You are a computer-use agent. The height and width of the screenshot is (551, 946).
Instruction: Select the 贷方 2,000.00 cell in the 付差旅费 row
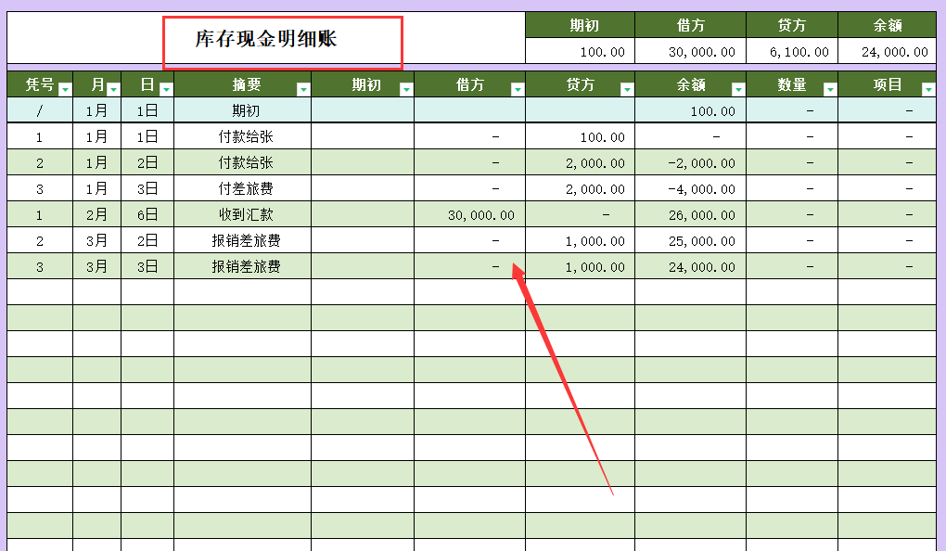coord(580,189)
